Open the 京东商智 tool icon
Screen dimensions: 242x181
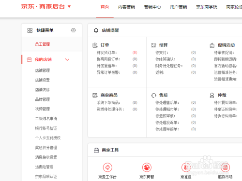coord(147,167)
